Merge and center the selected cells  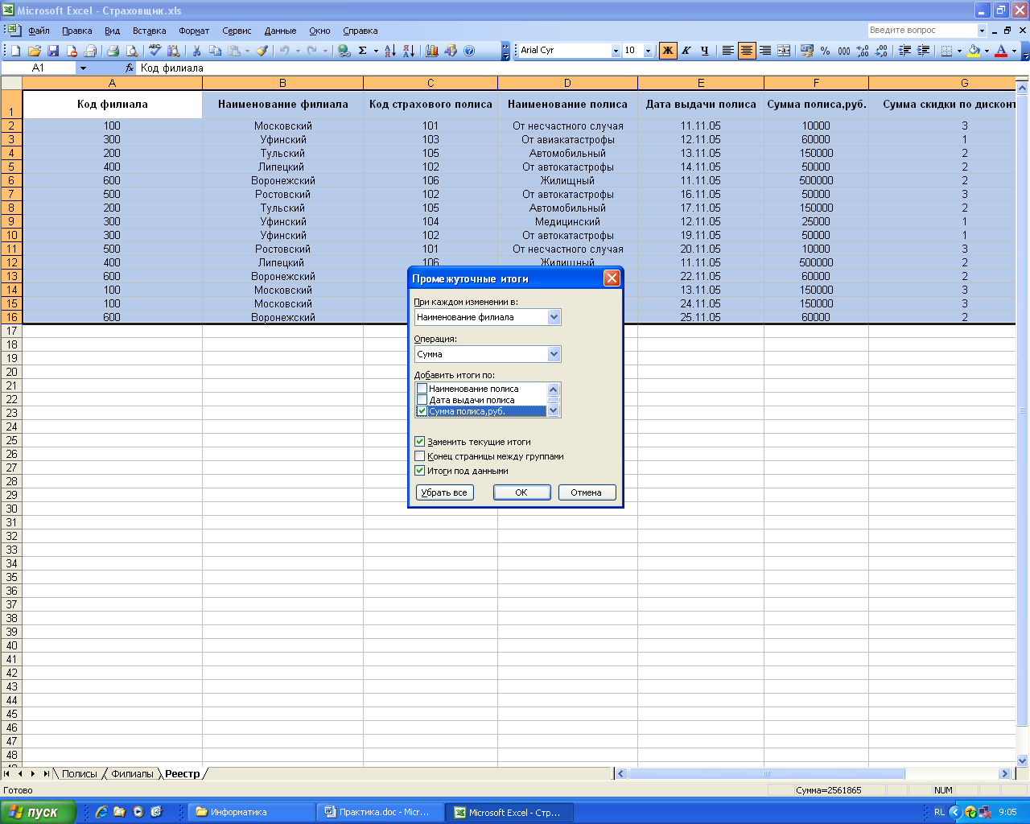click(784, 51)
